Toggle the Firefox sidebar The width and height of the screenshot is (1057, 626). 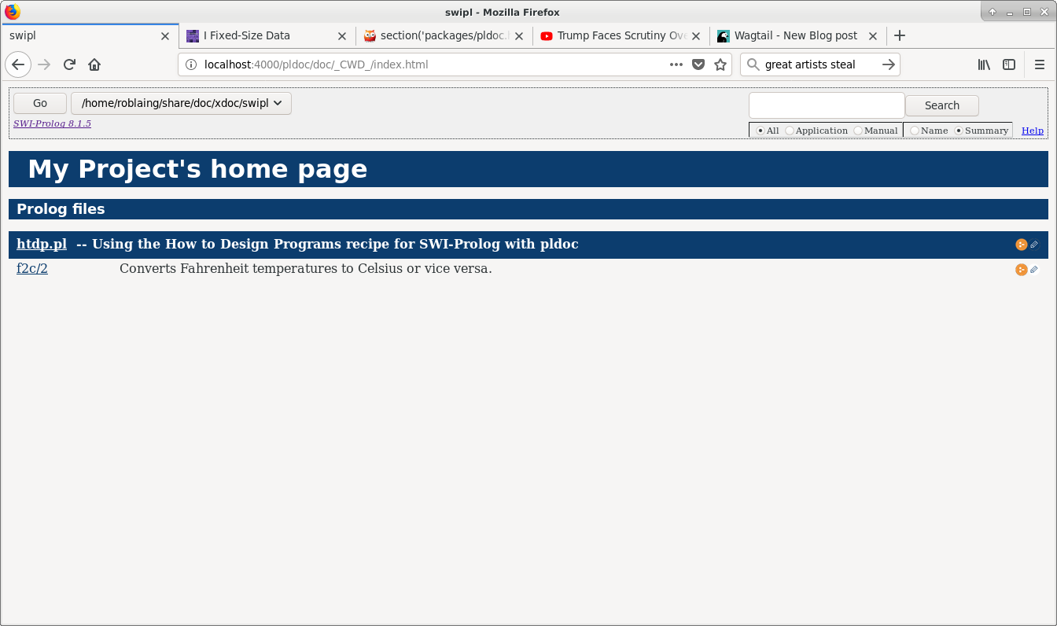(x=1009, y=64)
